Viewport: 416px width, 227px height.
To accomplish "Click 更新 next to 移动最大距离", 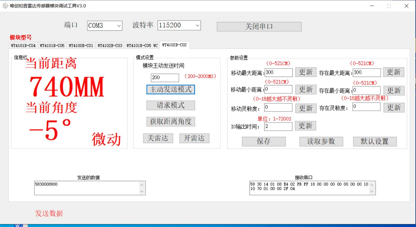I will click(305, 72).
